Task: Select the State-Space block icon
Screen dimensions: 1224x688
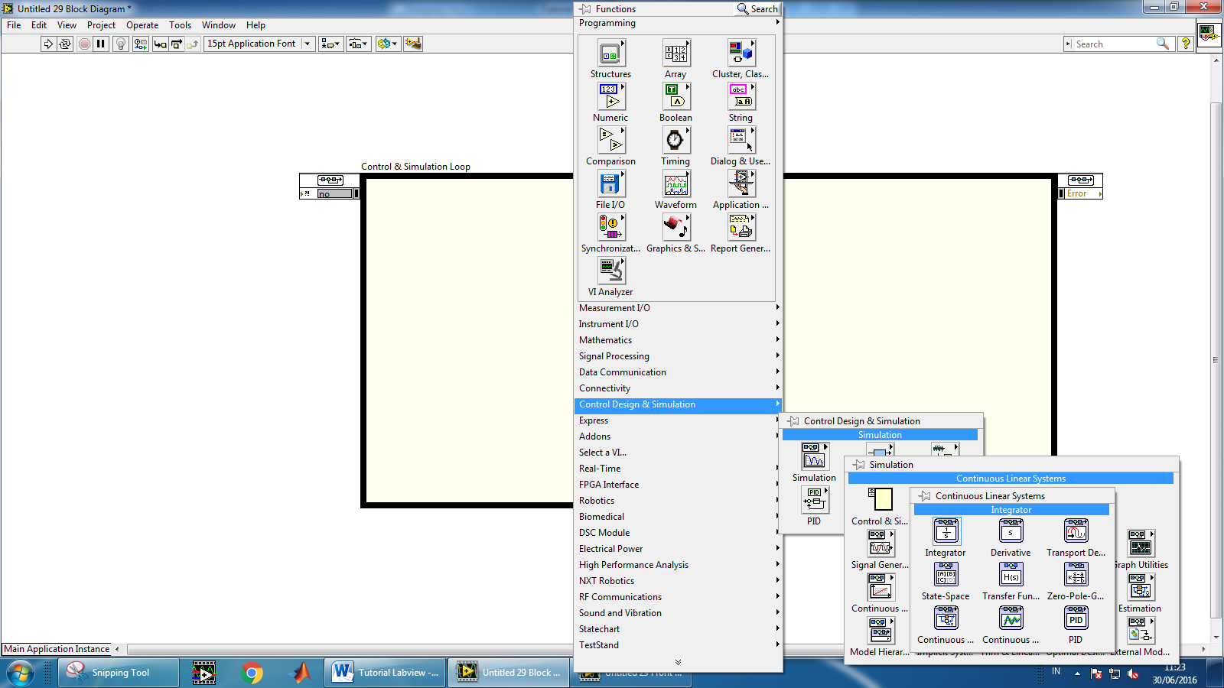Action: click(946, 575)
